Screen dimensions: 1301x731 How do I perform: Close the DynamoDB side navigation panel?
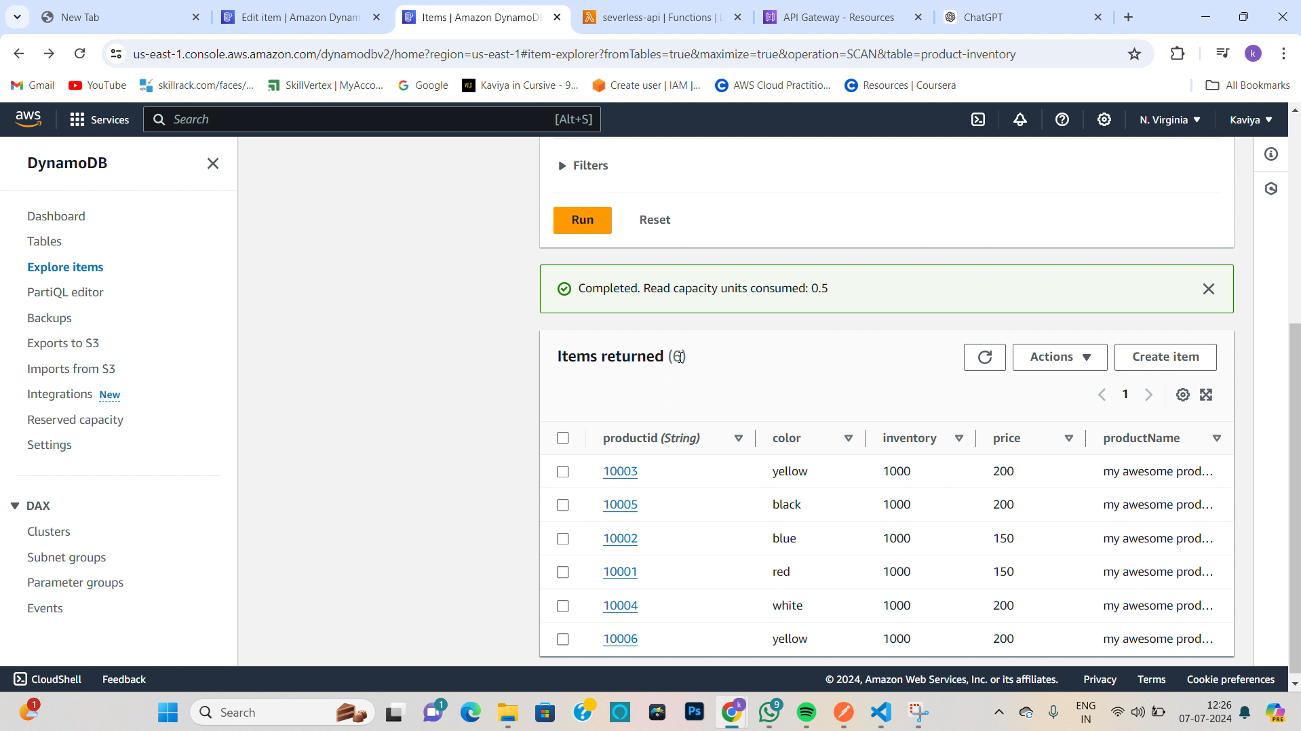point(213,163)
